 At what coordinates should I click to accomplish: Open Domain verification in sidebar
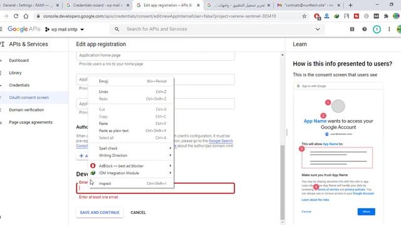[x=26, y=110]
